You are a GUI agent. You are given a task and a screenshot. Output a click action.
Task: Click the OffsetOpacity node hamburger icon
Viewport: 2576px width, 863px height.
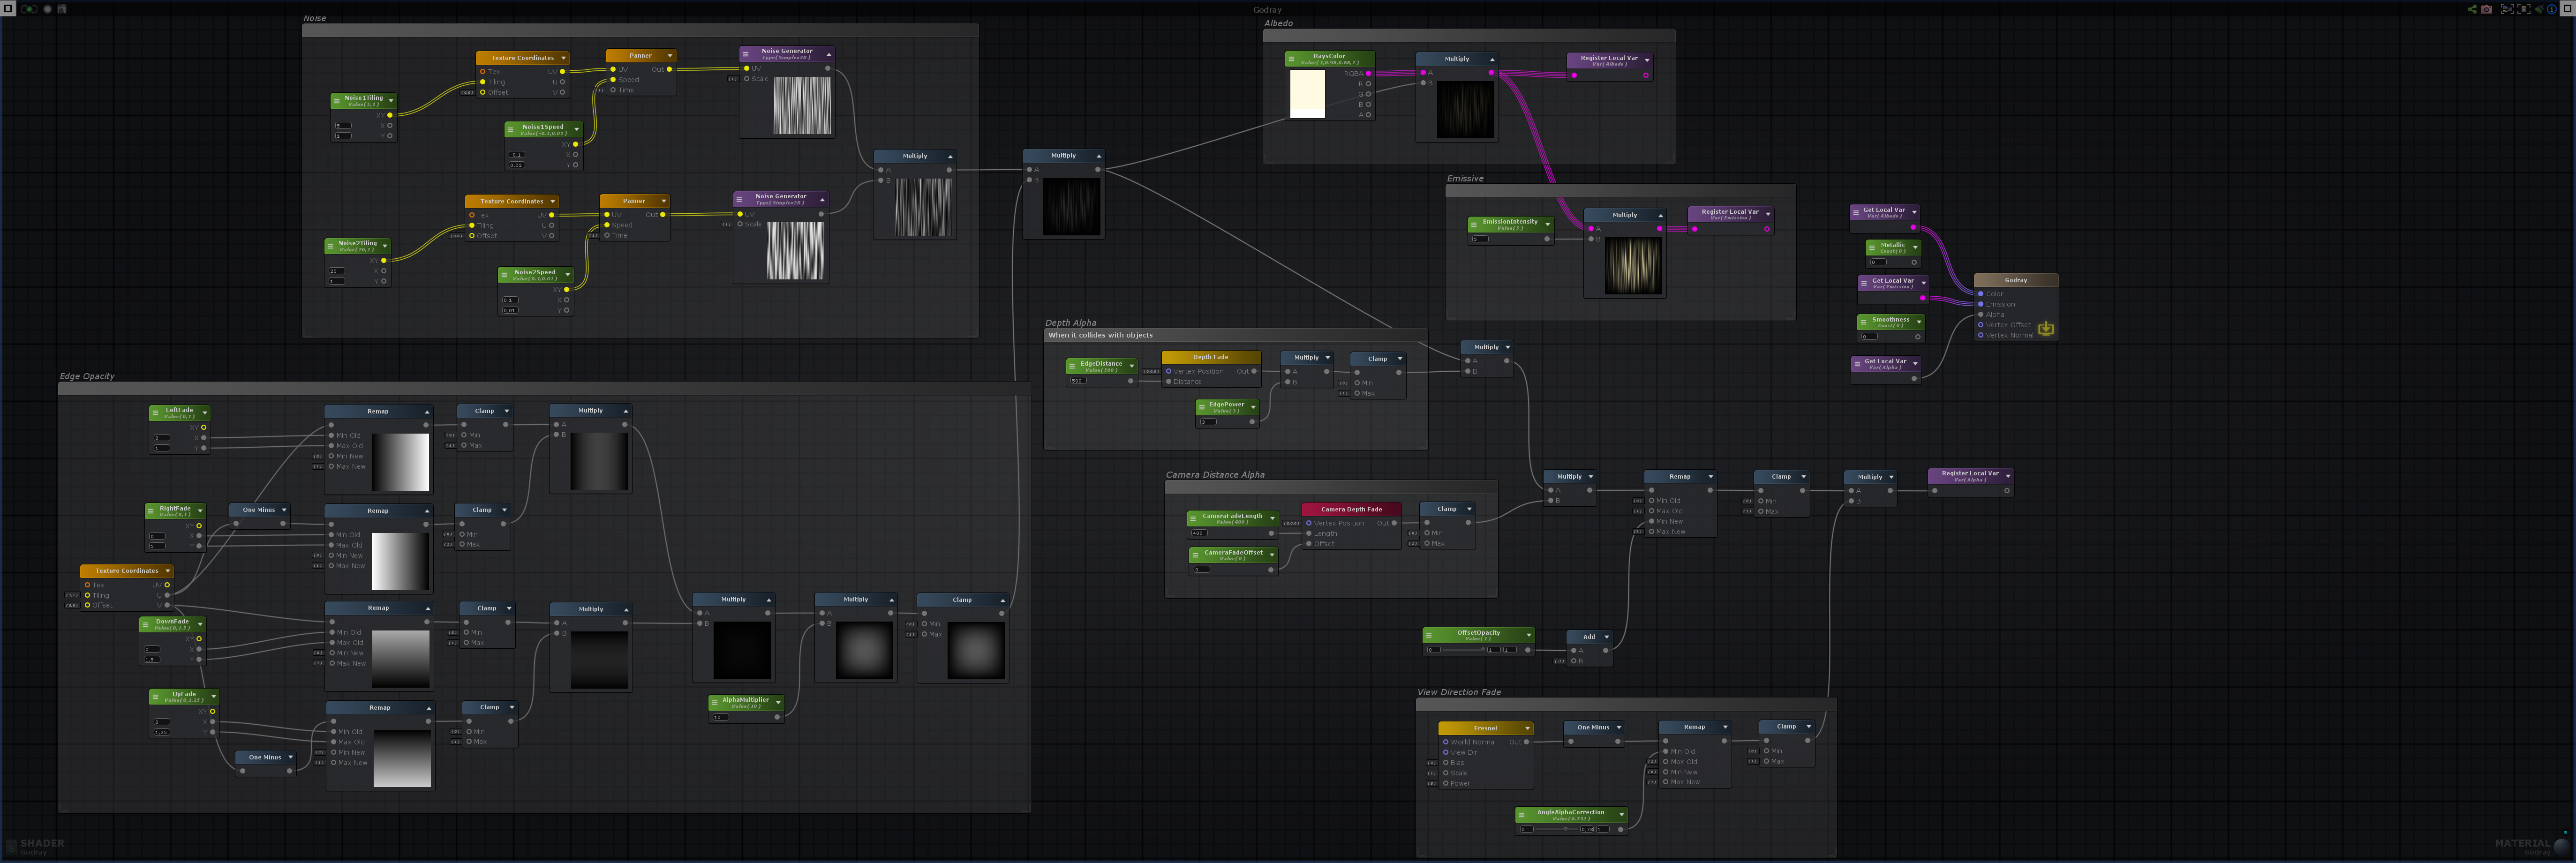(1430, 635)
